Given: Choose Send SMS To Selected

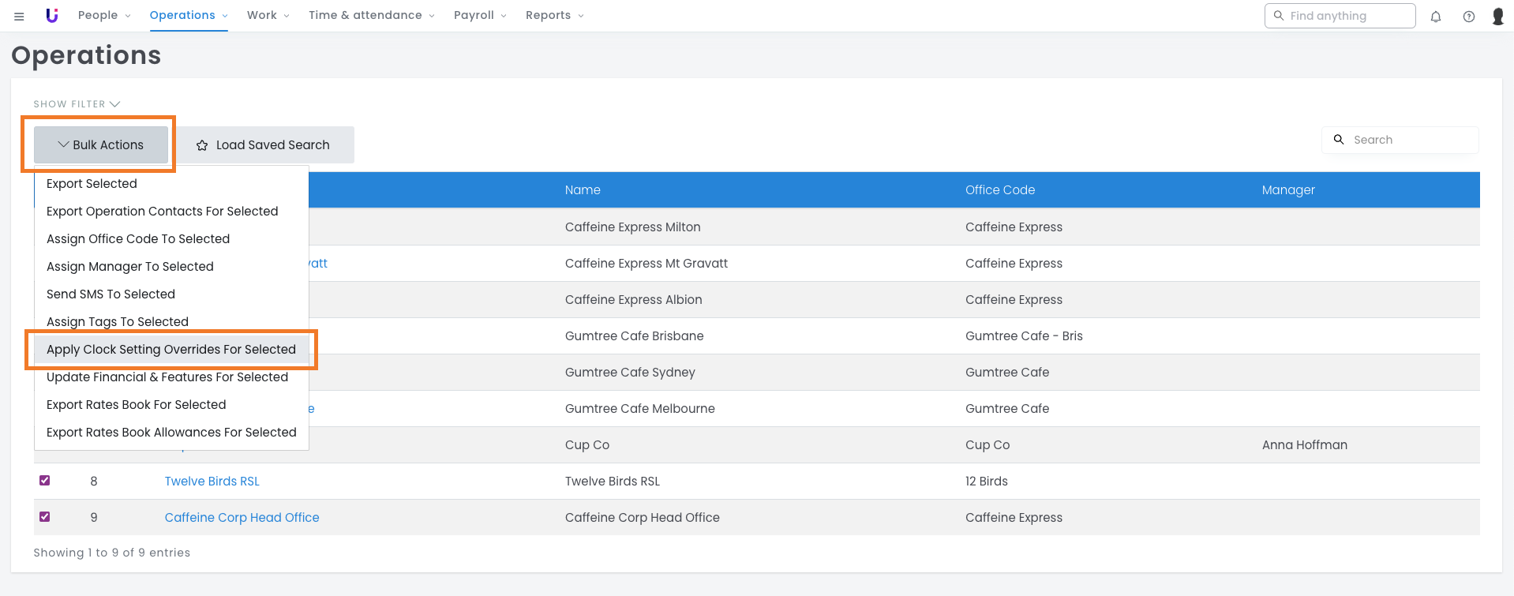Looking at the screenshot, I should [111, 294].
